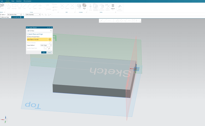Open the Origin Method Infer Origin dropdown
The image size is (205, 126).
[x=46, y=45]
